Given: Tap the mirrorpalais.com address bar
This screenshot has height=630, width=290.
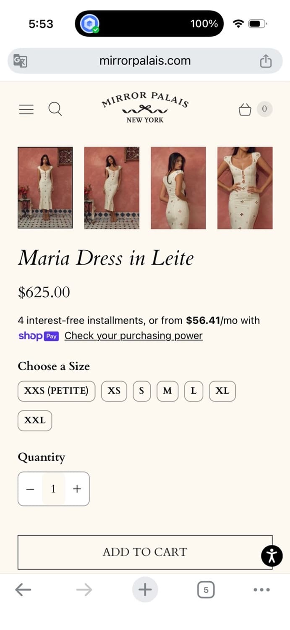Looking at the screenshot, I should tap(145, 61).
